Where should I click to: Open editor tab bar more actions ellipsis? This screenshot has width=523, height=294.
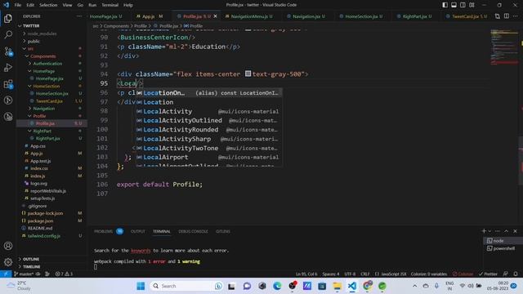pyautogui.click(x=516, y=16)
